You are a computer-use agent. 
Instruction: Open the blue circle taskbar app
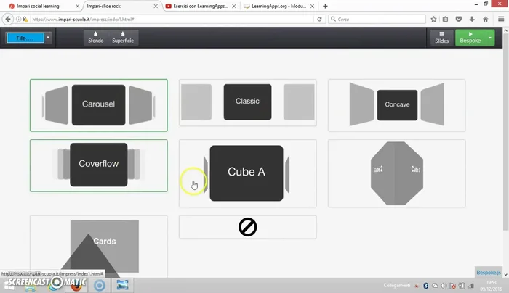tap(100, 285)
